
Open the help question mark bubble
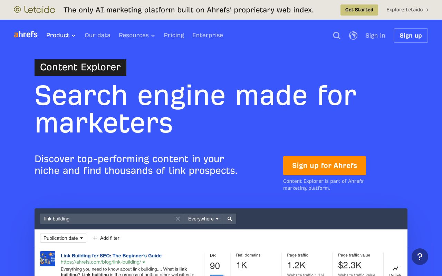coord(420,257)
